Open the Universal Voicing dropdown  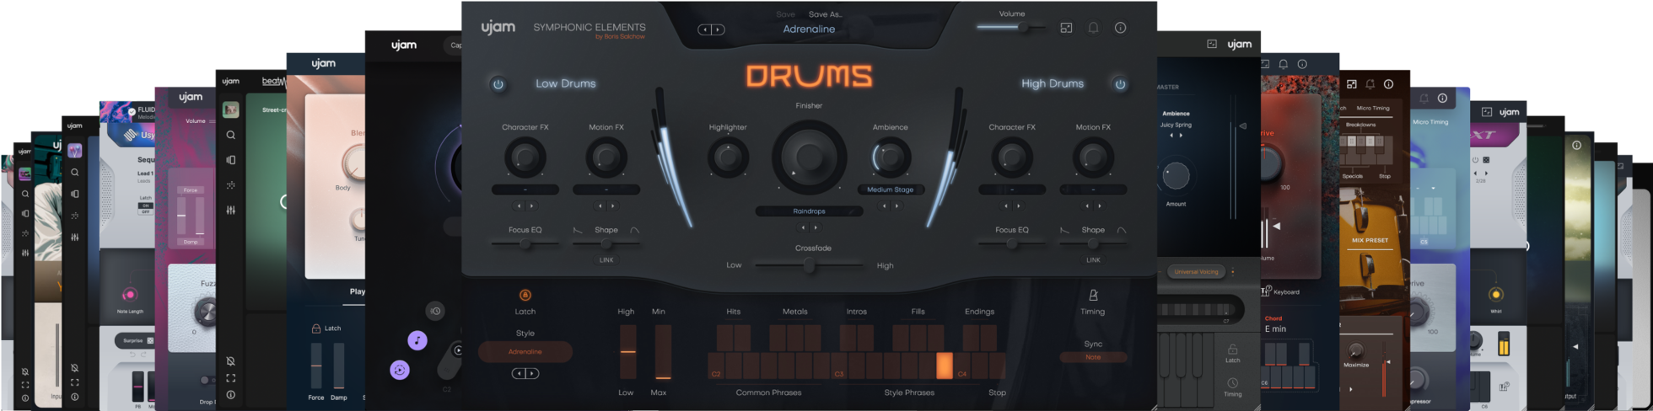[x=1196, y=272]
